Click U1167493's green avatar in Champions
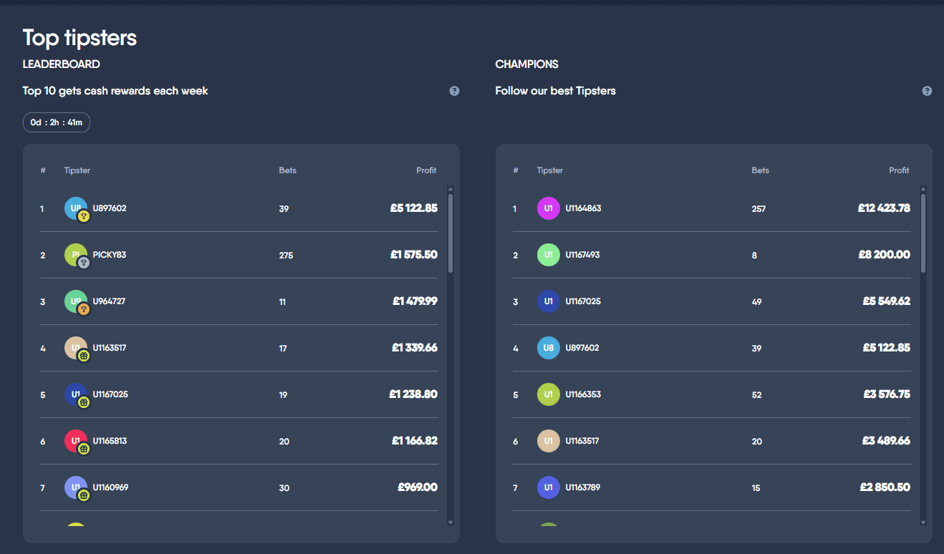This screenshot has width=944, height=554. [x=549, y=256]
